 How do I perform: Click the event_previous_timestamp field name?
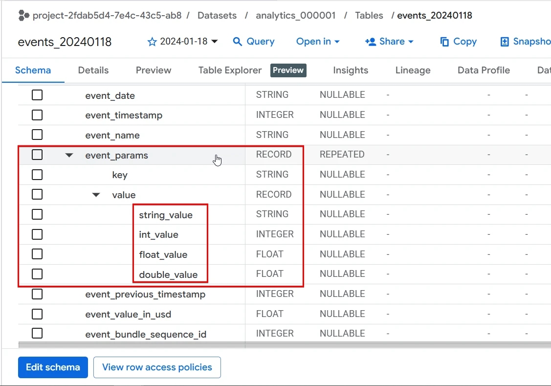(146, 295)
